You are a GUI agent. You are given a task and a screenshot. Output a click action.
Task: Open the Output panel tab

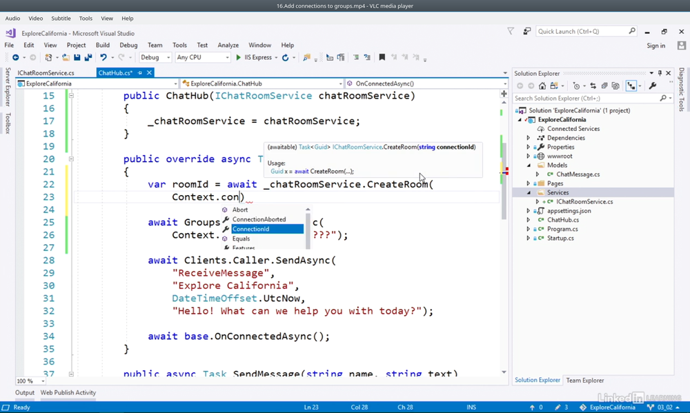tap(25, 392)
